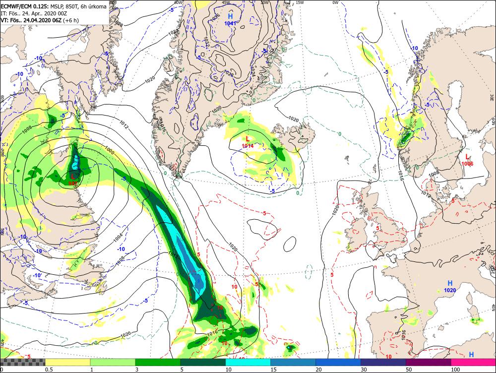496x373 pixels.
Task: Click the title text 'ECMWF/ECM 0.125: MSLP, 850T, 6h úrkoma'
Action: 54,6
